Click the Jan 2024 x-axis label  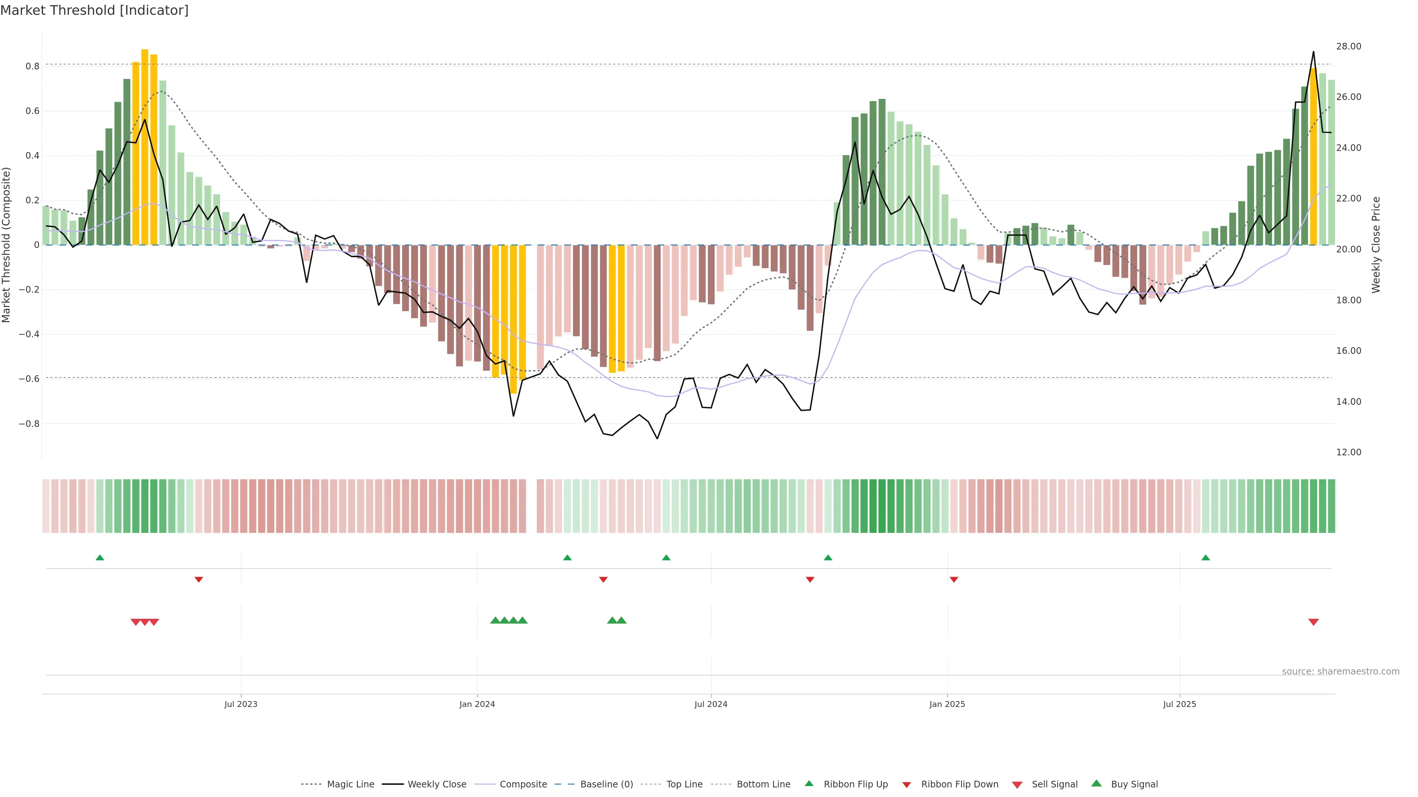click(477, 704)
